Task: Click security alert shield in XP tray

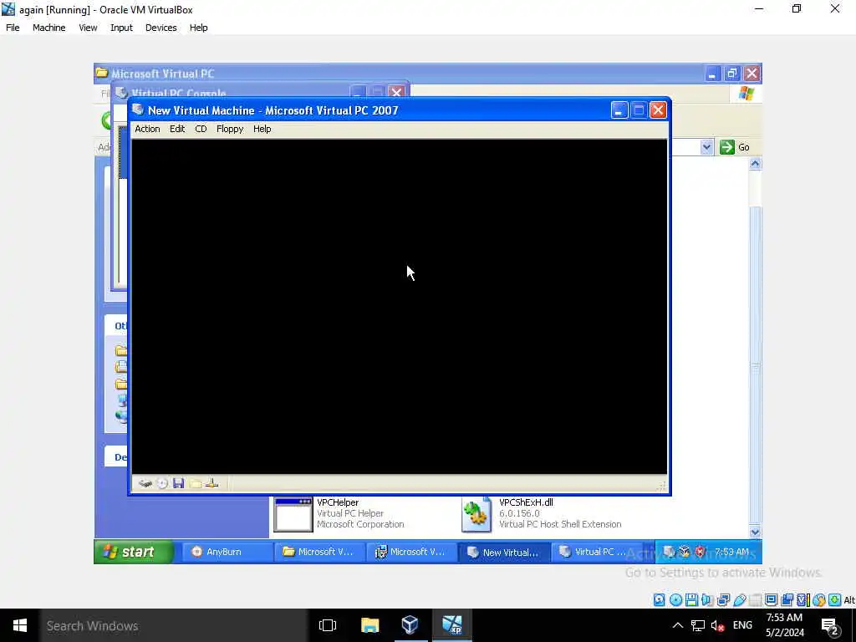Action: click(x=700, y=552)
